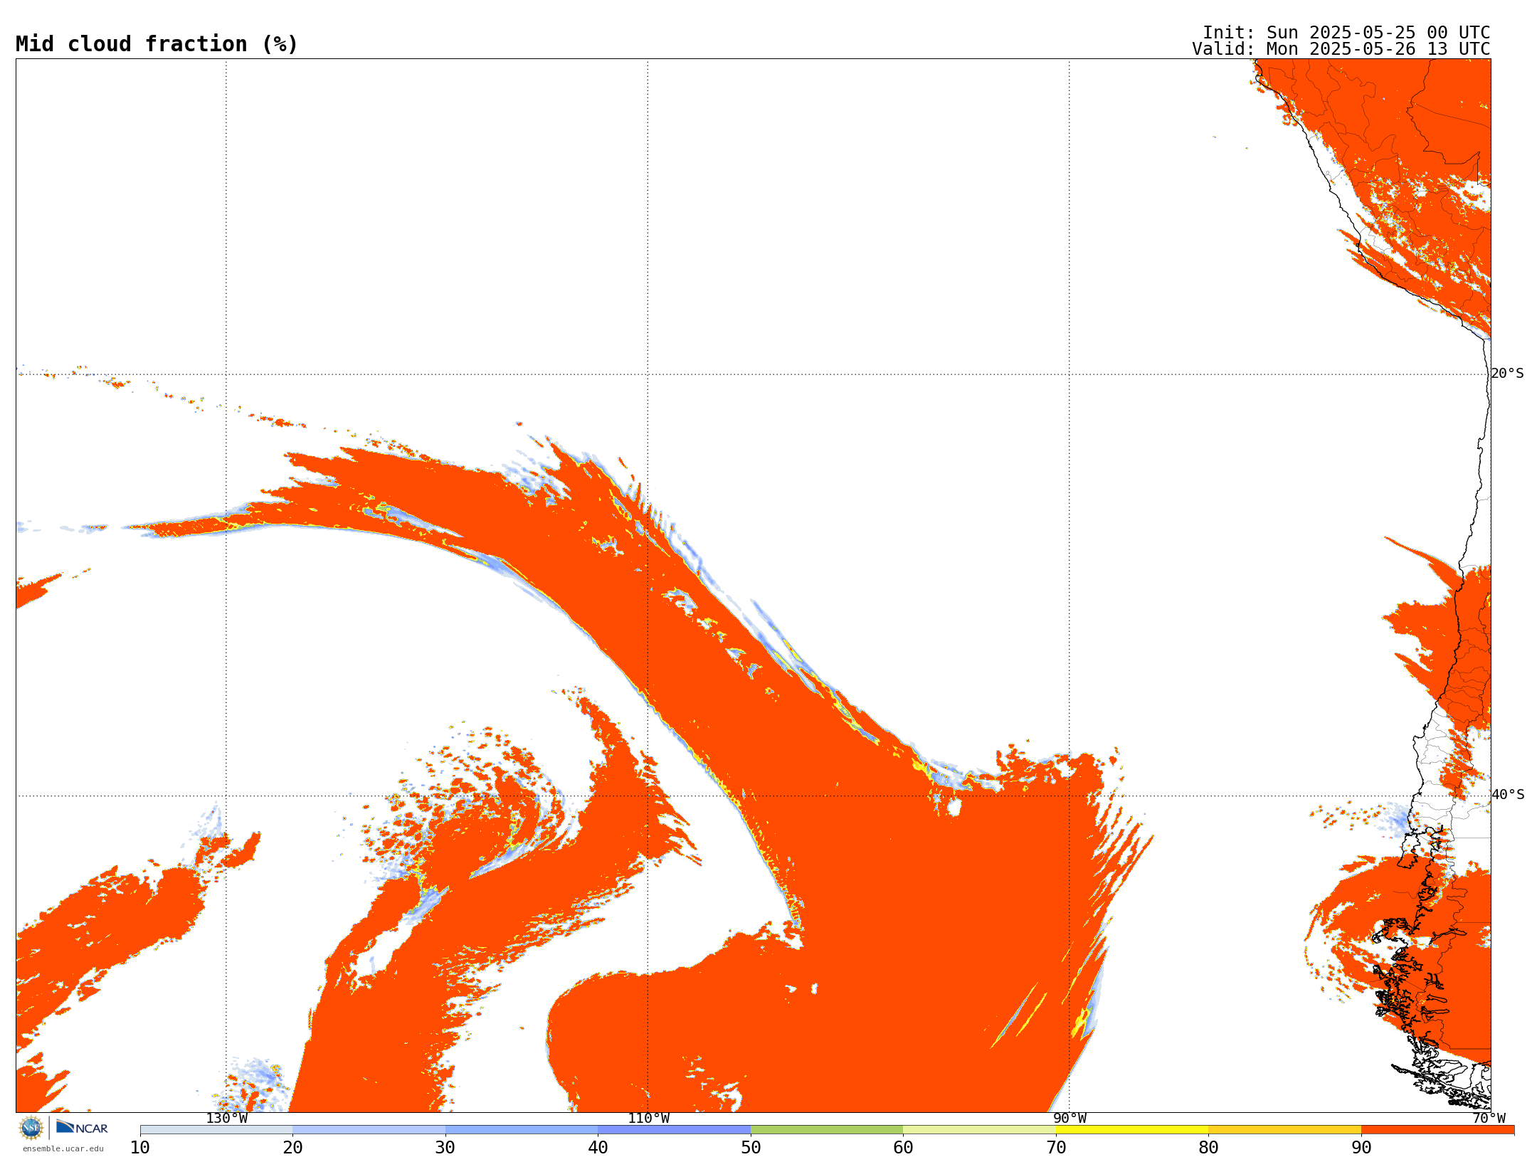Click the 70°W longitude label
1537x1157 pixels.
point(1489,1119)
